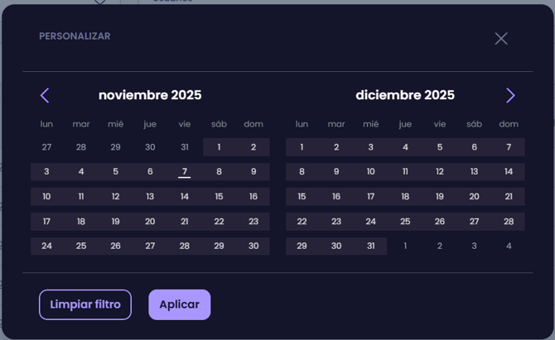
Task: Click Limpiar filtro button
Action: pyautogui.click(x=85, y=304)
